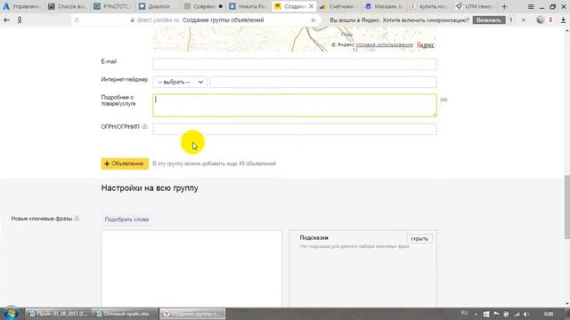Click the скрыть button in Подсказки
570x320 pixels.
click(x=419, y=239)
